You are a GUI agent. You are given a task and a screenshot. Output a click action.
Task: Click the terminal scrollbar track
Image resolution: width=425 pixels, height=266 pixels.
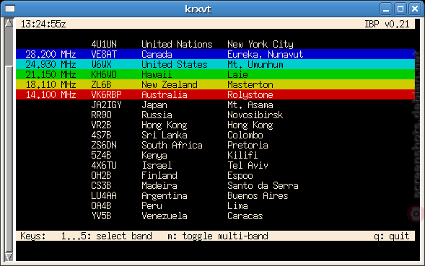point(9,140)
